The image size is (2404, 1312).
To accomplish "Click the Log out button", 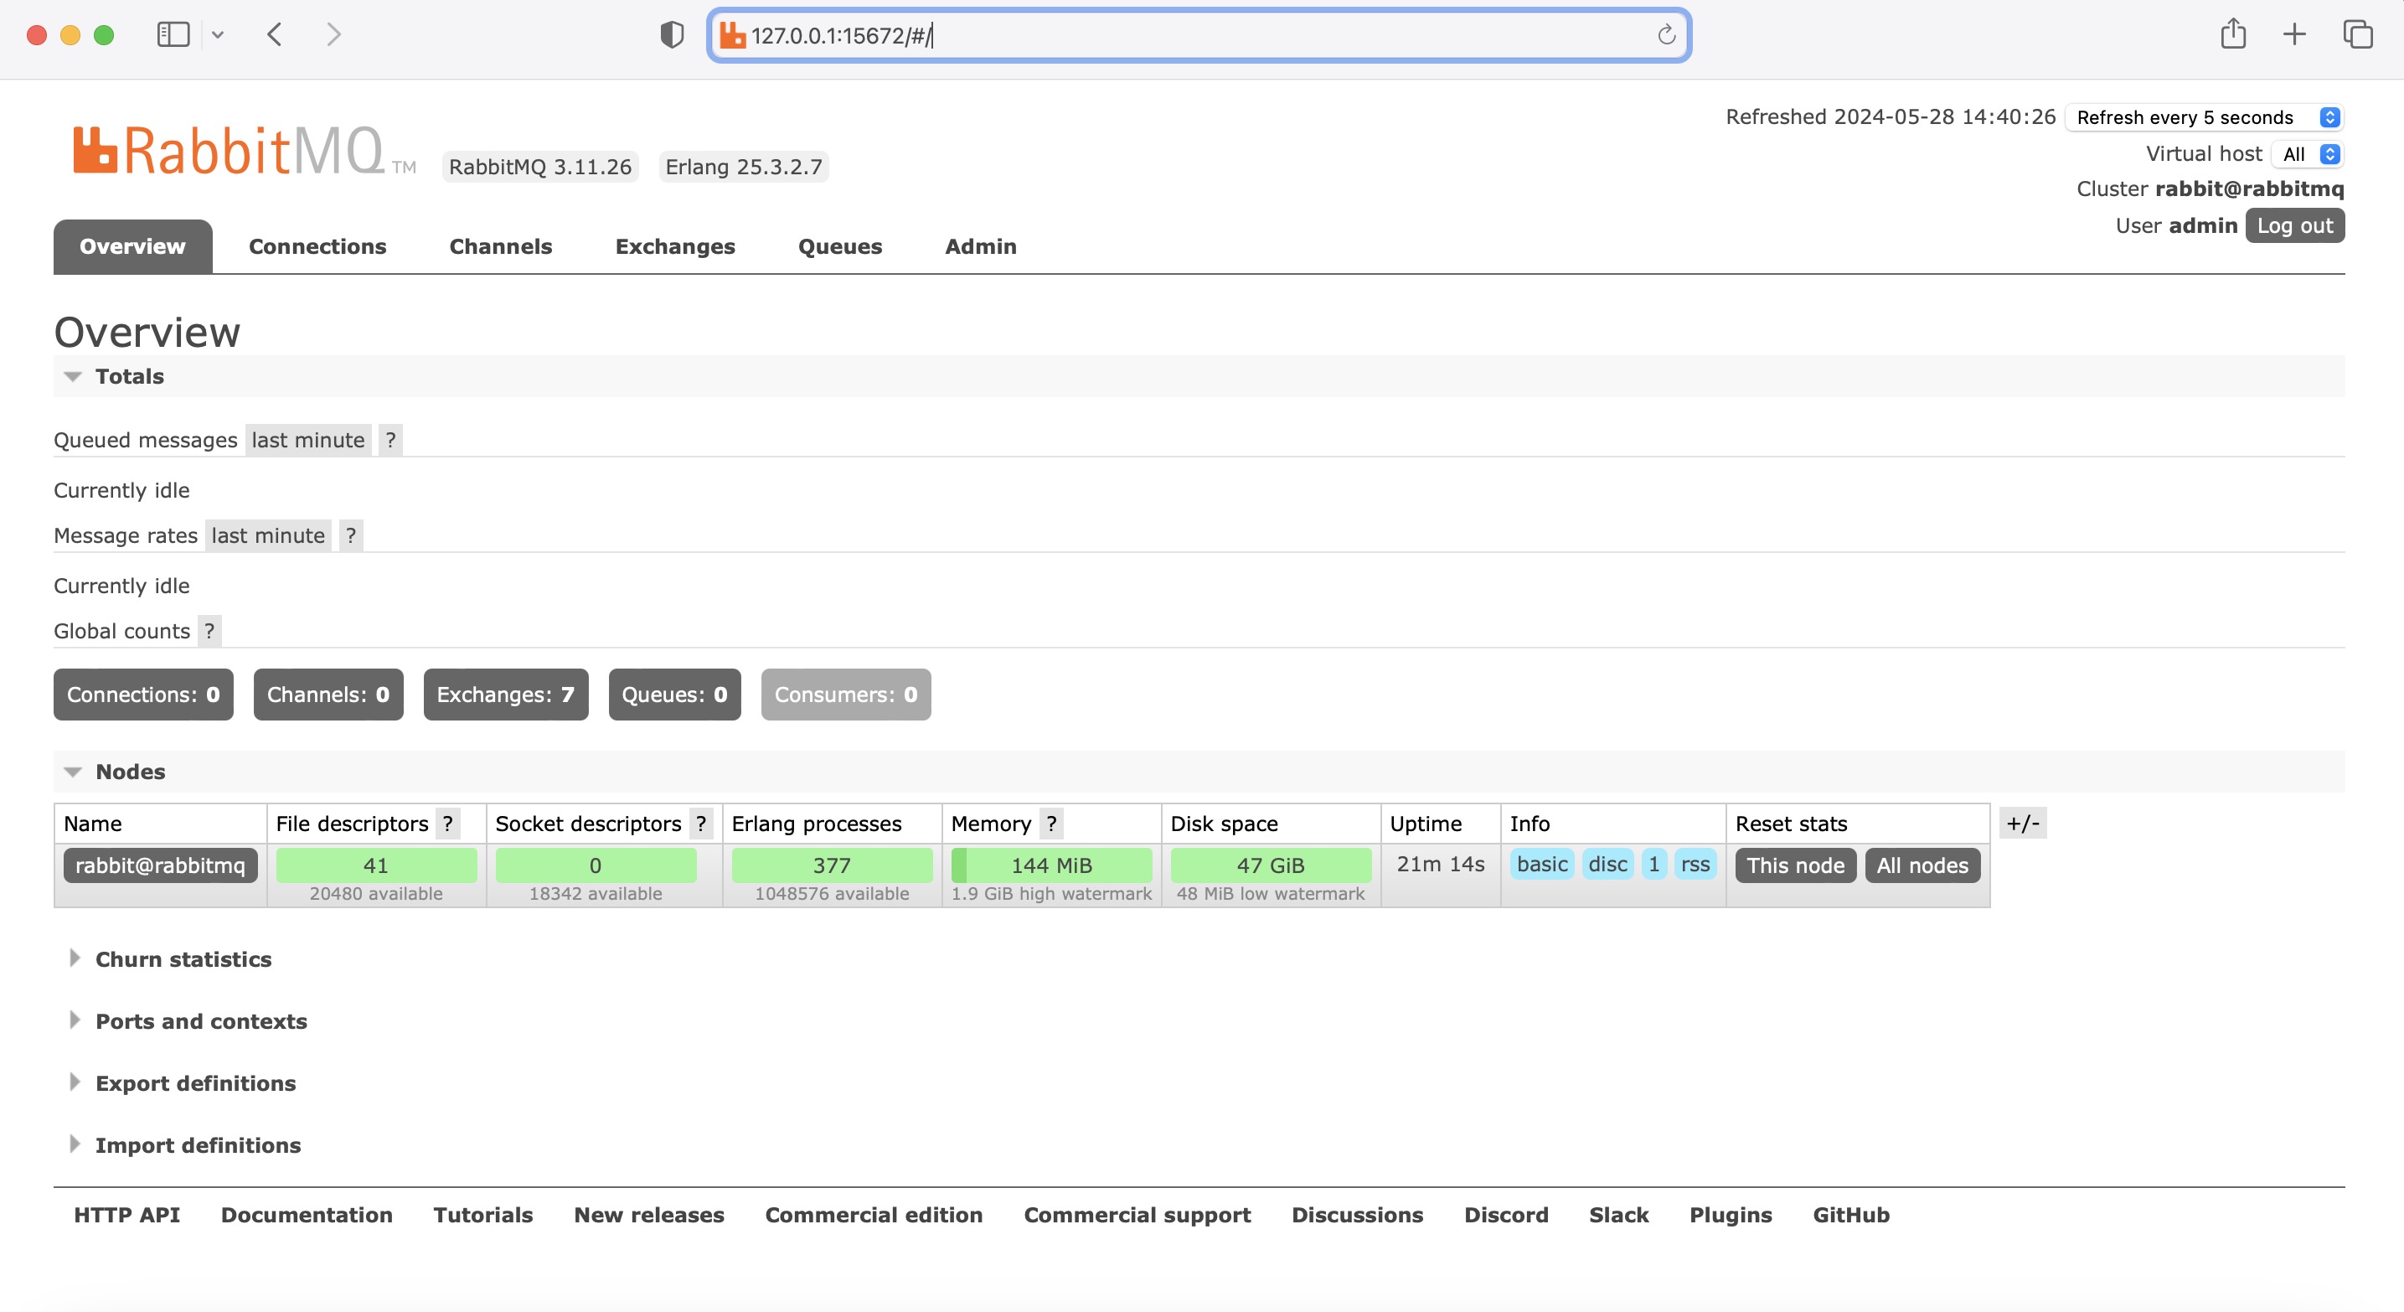I will click(x=2295, y=225).
